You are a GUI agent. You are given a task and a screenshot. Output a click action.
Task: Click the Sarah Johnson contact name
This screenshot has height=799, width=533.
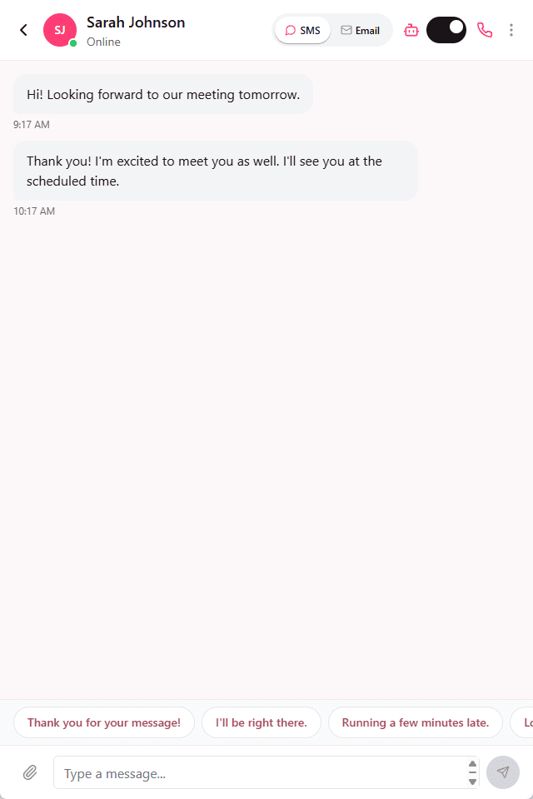[x=136, y=22]
